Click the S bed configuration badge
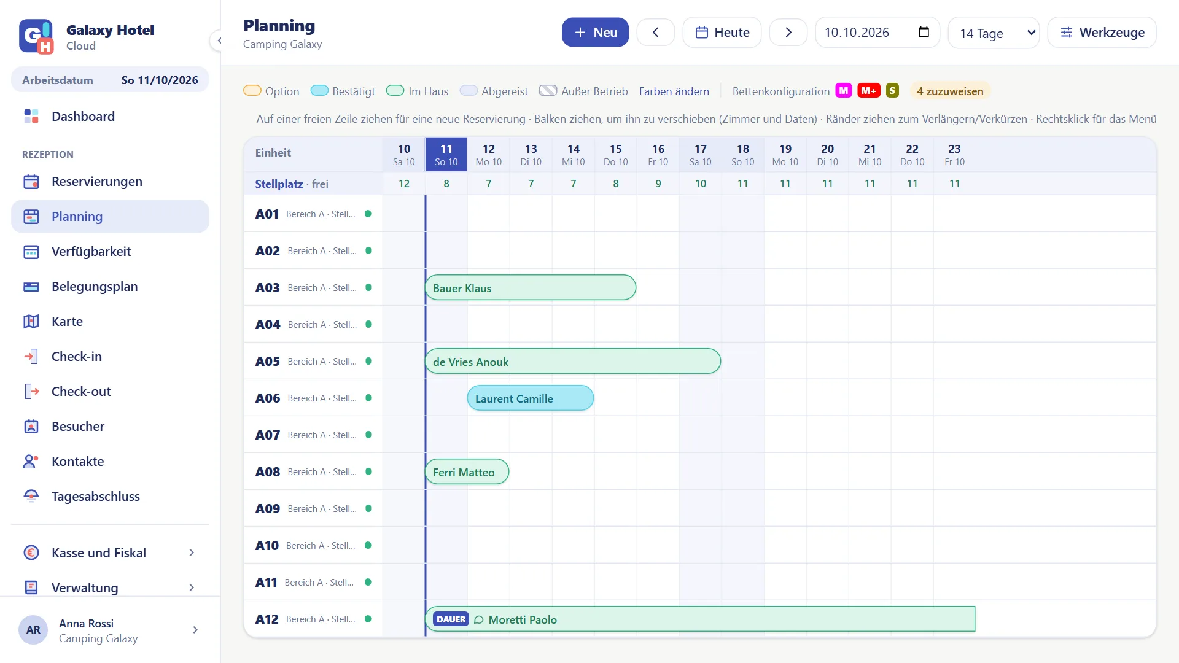The height and width of the screenshot is (663, 1179). pos(892,91)
